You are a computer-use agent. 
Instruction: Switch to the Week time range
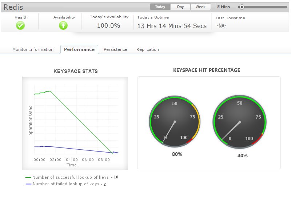(x=201, y=7)
